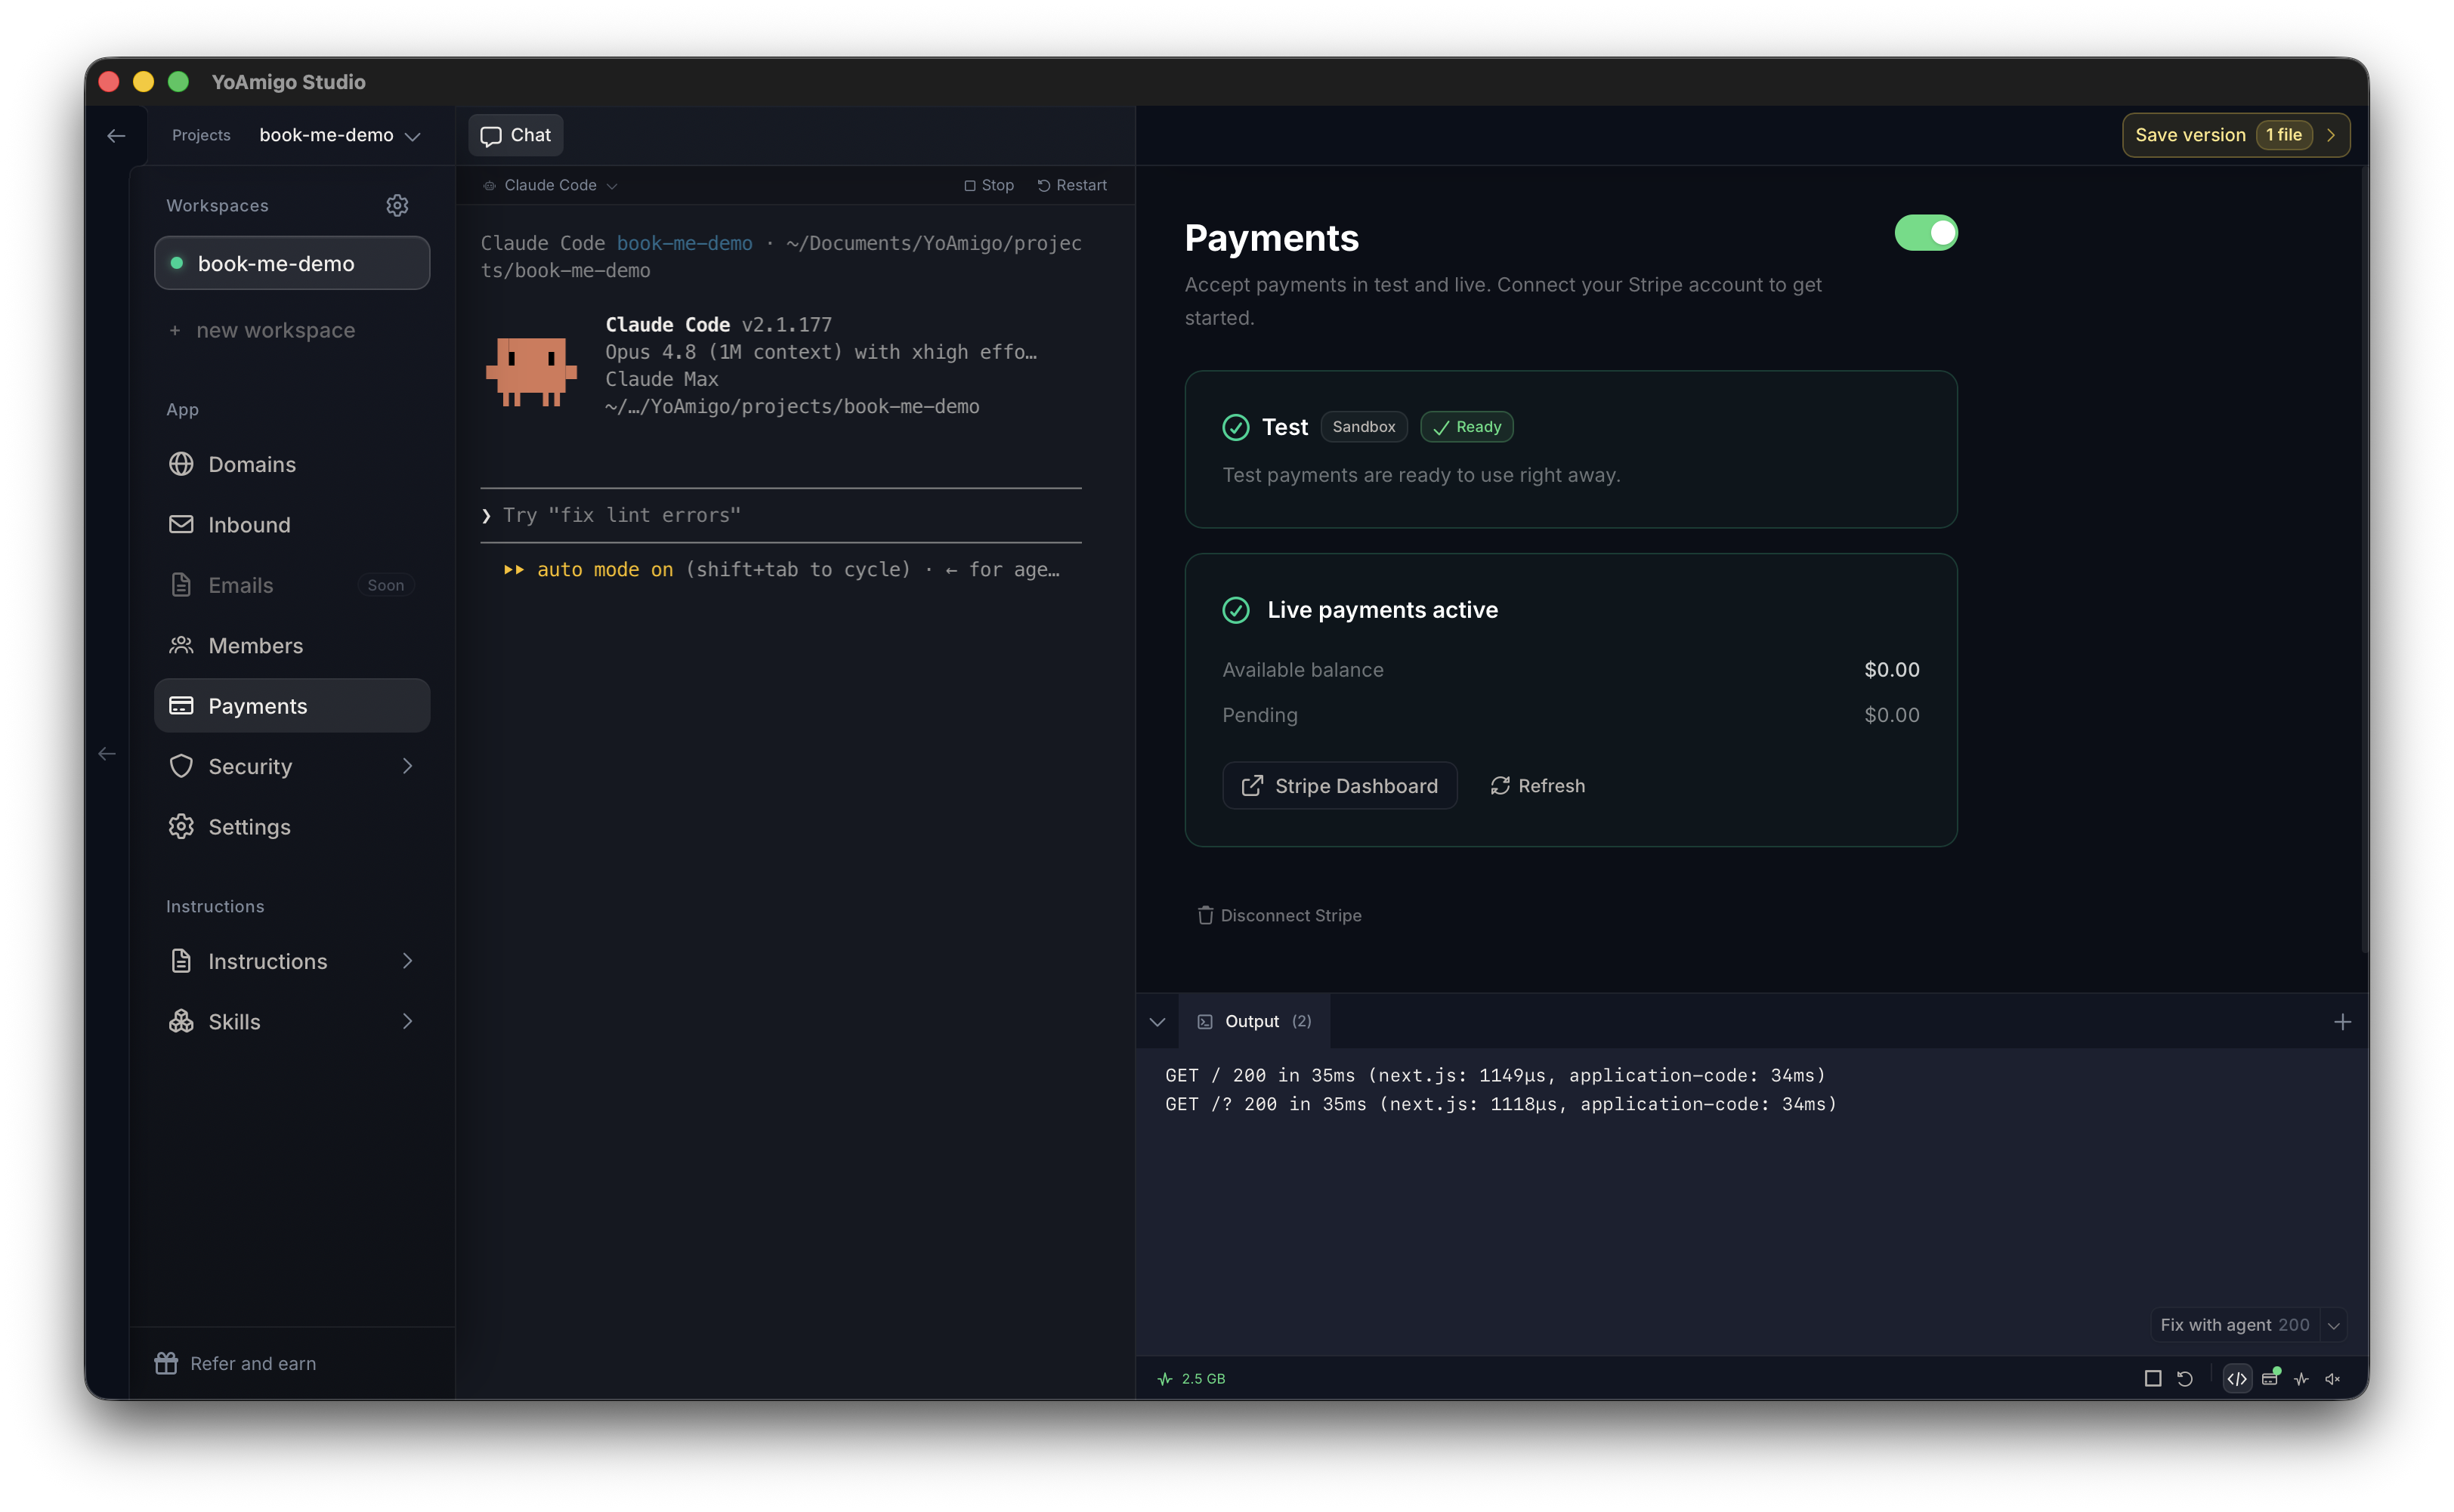The height and width of the screenshot is (1512, 2454).
Task: Click Refer and earn link
Action: tap(236, 1363)
